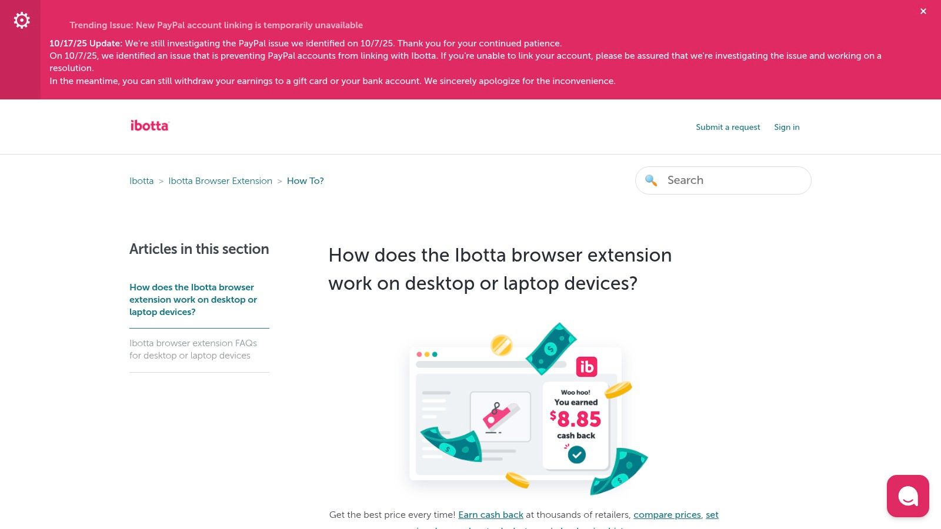Follow the compare prices link
The image size is (941, 529).
click(x=667, y=515)
